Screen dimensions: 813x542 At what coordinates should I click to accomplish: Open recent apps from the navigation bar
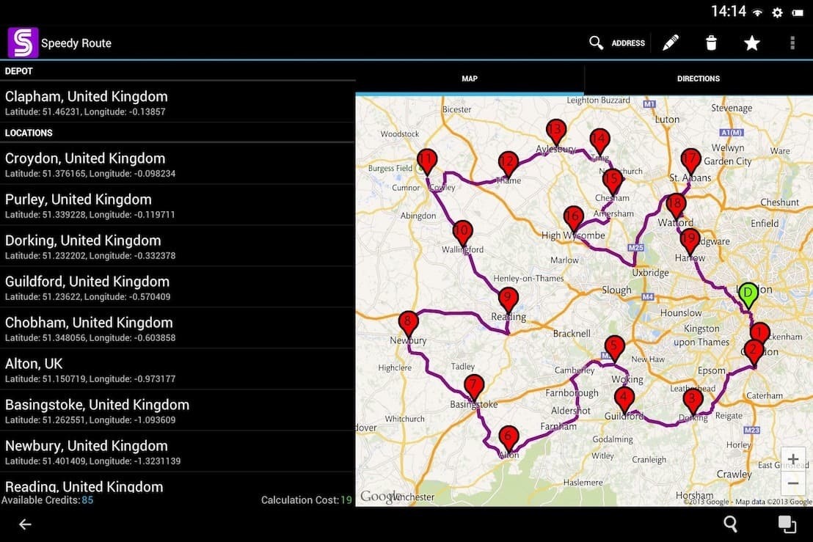(x=787, y=524)
